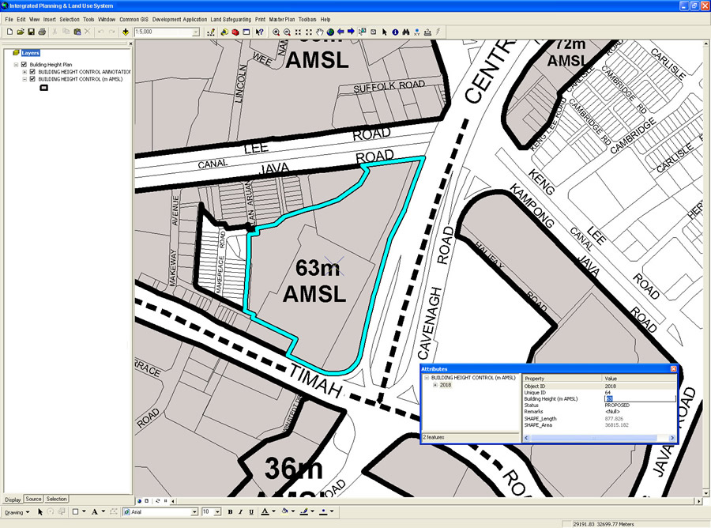
Task: Open the map scale 1:5,000 dropdown
Action: (x=196, y=32)
